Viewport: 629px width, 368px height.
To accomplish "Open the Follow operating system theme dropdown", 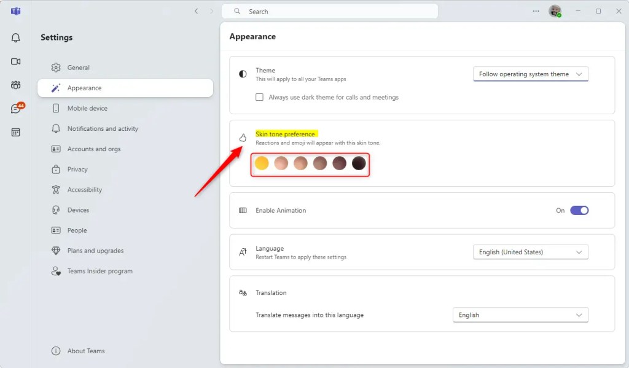I will (530, 74).
